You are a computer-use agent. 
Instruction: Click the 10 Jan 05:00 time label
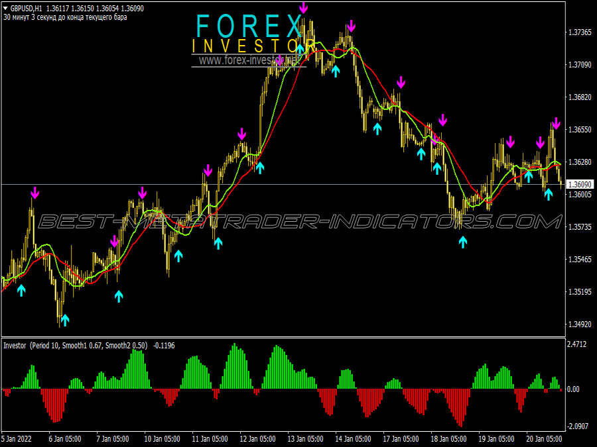click(163, 438)
